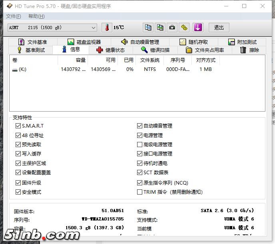Viewport: 275px width, 244px height.
Task: Copy info to clipboard icon
Action: click(x=148, y=28)
